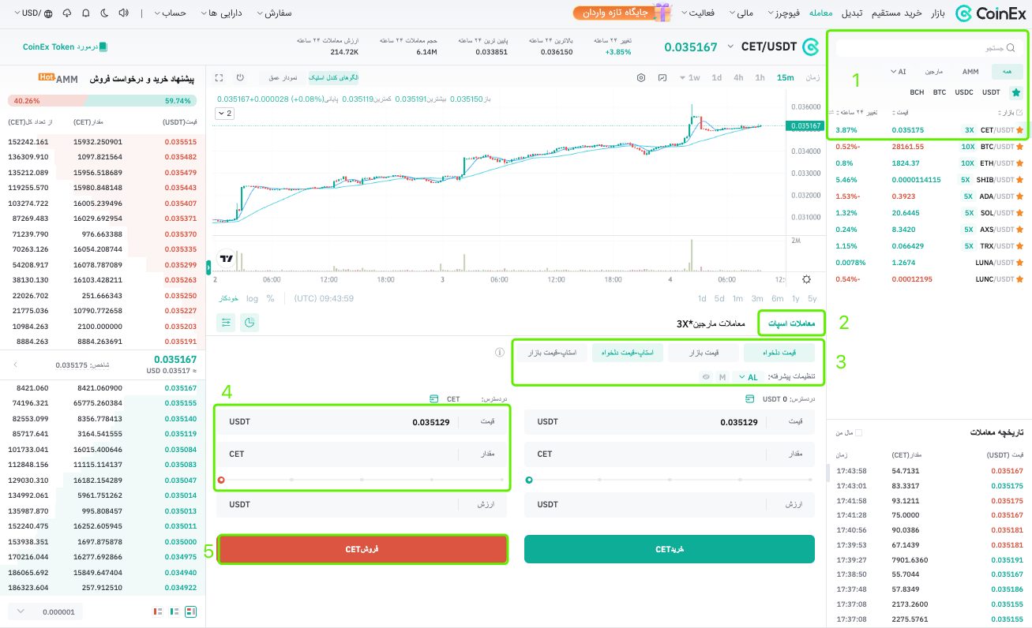Click the favorites star filter tab
1032x628 pixels.
tap(1016, 92)
